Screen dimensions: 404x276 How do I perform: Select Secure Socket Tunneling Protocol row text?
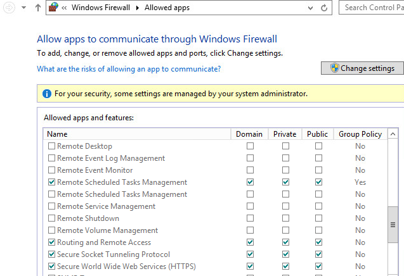point(114,254)
